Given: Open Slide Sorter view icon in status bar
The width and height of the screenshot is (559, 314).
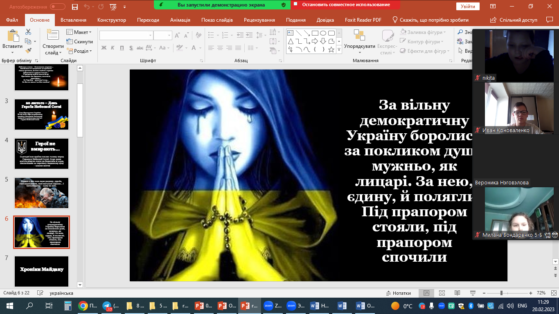Looking at the screenshot, I should (442, 293).
